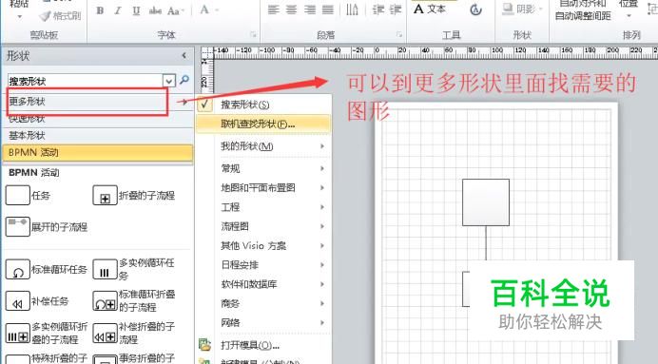Select the Text (文本) tool

(x=429, y=9)
